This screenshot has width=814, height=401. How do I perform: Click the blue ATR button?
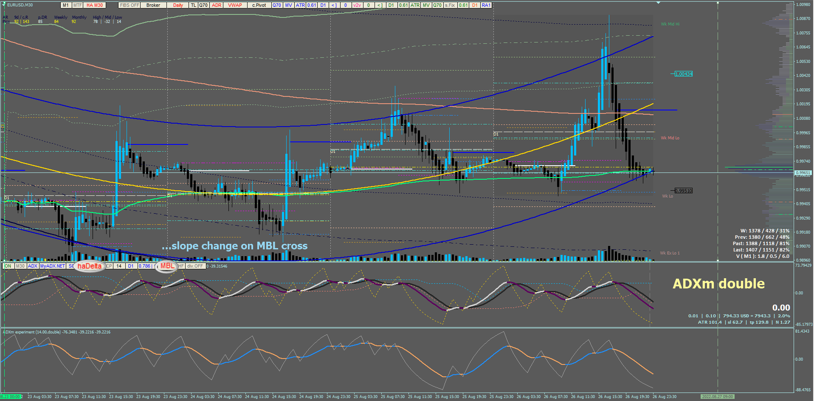(x=300, y=5)
